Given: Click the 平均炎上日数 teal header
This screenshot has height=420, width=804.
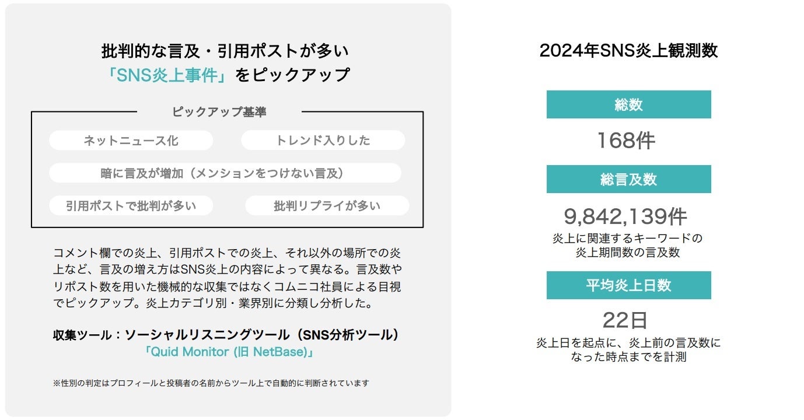Looking at the screenshot, I should click(x=628, y=285).
